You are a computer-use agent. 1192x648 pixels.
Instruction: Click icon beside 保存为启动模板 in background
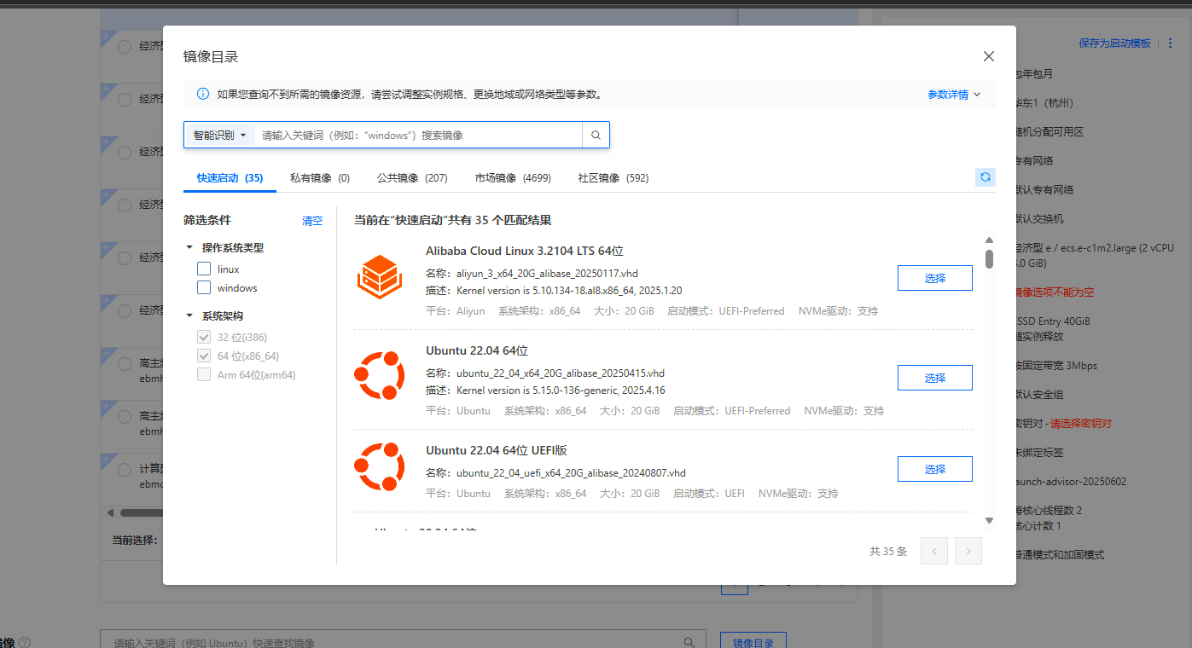1169,43
